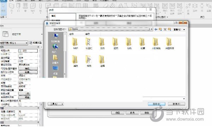Expand the file type dropdown arrow
Screen dimensions: 212x129
(184, 99)
